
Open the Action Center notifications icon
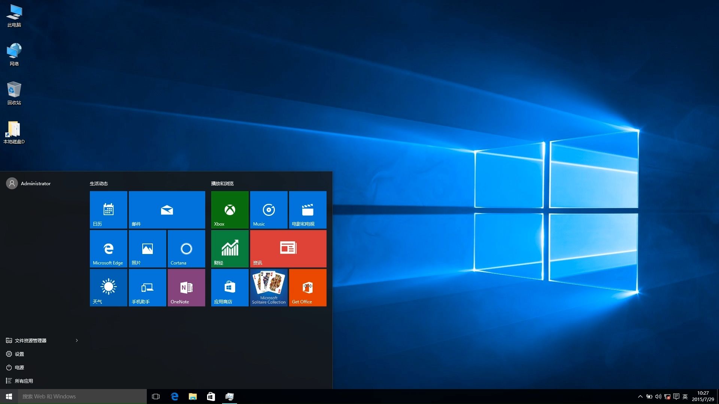(x=676, y=397)
